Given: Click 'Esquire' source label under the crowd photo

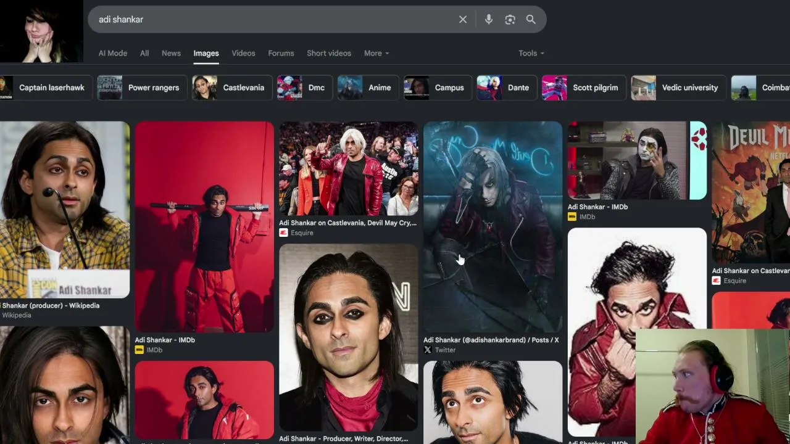Looking at the screenshot, I should tap(302, 232).
